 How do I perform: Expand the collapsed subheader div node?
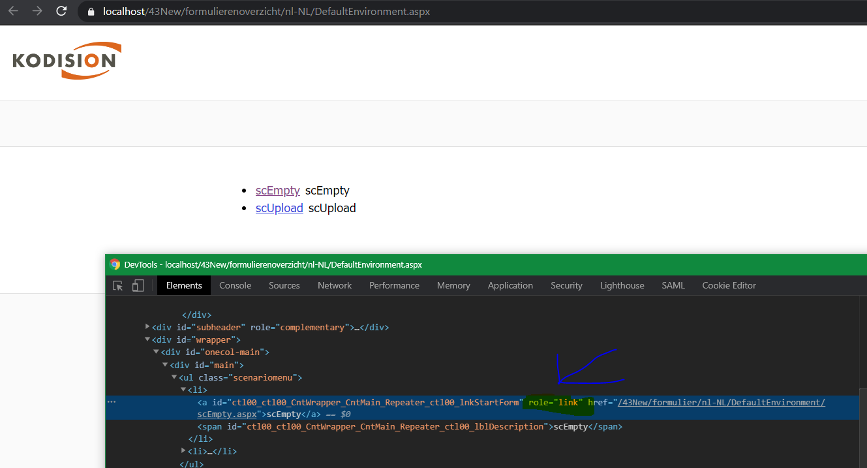pos(147,327)
